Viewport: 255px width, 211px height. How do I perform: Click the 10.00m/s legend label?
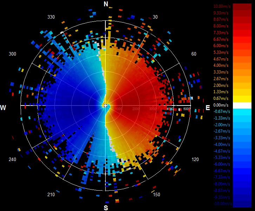tap(222, 6)
